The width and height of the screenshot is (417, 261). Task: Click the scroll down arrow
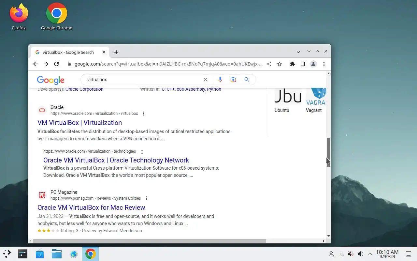pos(329,236)
